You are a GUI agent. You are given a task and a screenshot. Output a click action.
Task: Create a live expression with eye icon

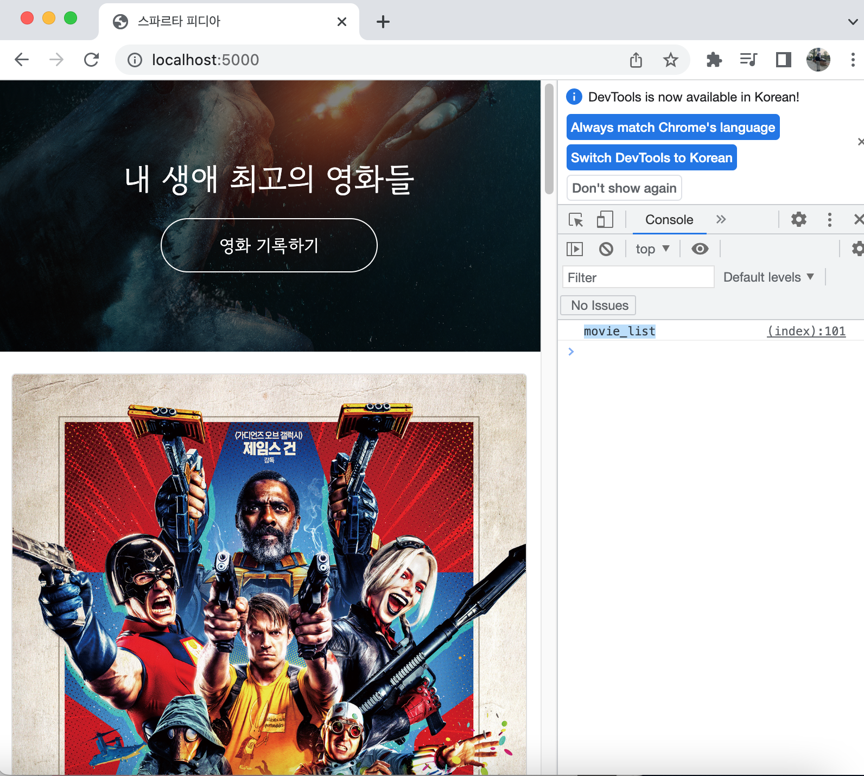700,249
